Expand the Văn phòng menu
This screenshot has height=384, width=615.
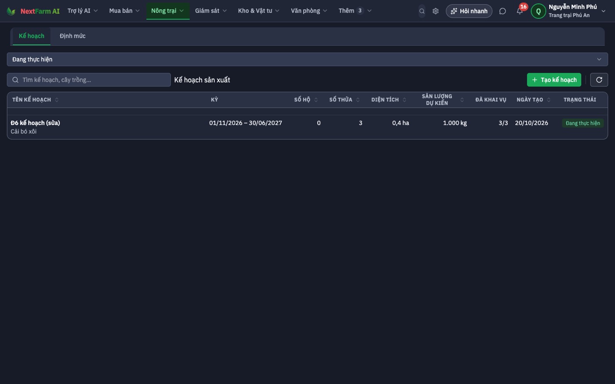[309, 11]
